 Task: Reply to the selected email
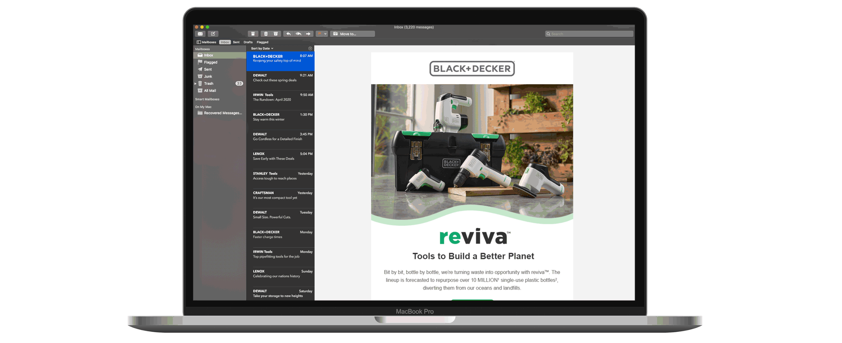288,34
